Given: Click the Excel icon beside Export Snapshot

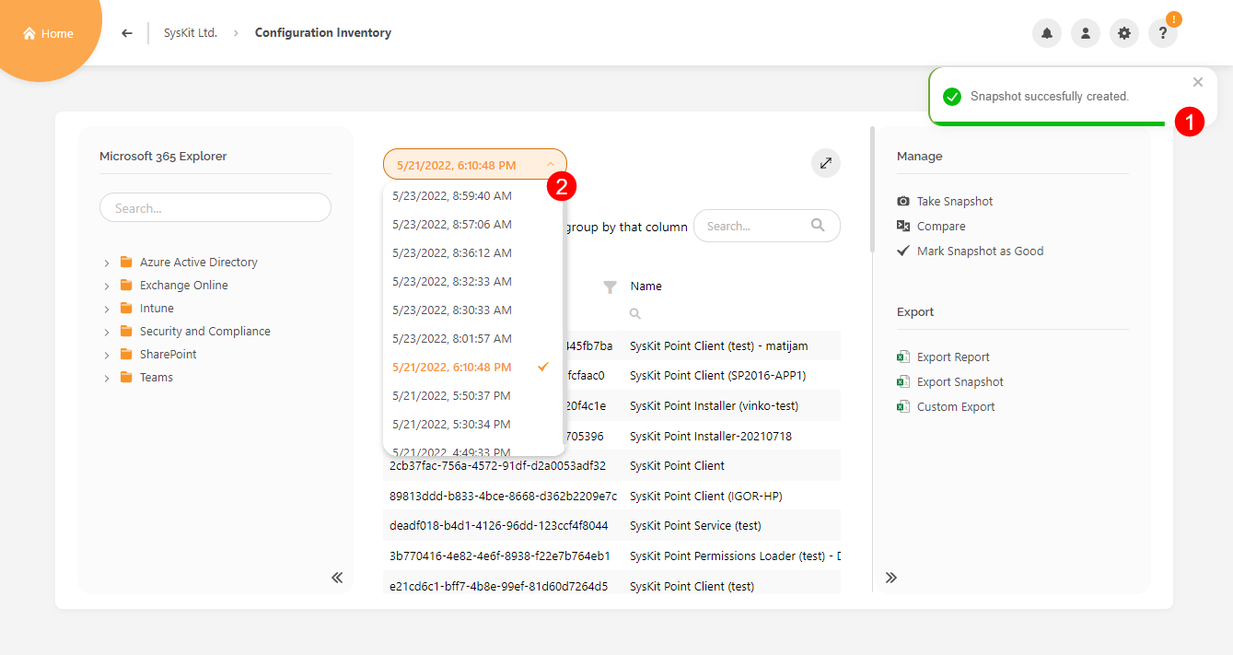Looking at the screenshot, I should coord(903,381).
